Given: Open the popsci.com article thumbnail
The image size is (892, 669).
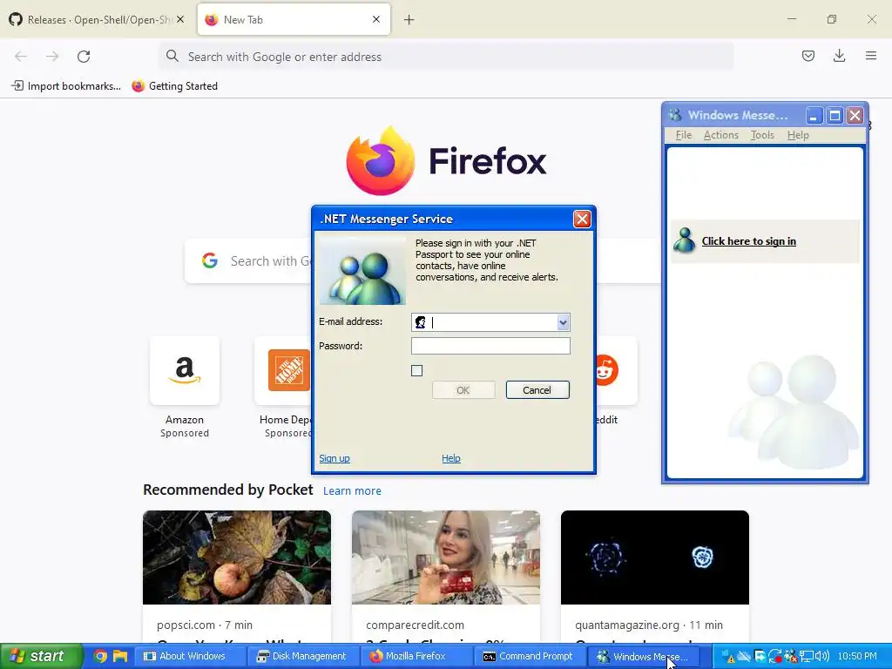Looking at the screenshot, I should (x=237, y=557).
